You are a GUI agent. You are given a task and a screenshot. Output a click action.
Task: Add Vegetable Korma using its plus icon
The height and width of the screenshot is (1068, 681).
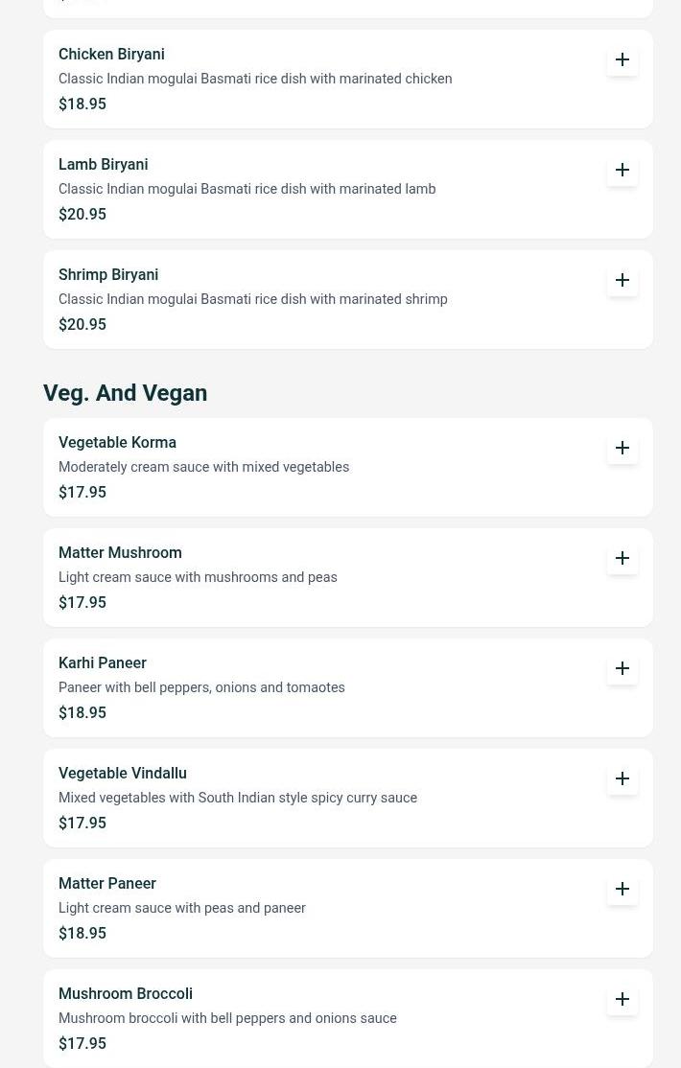(622, 448)
